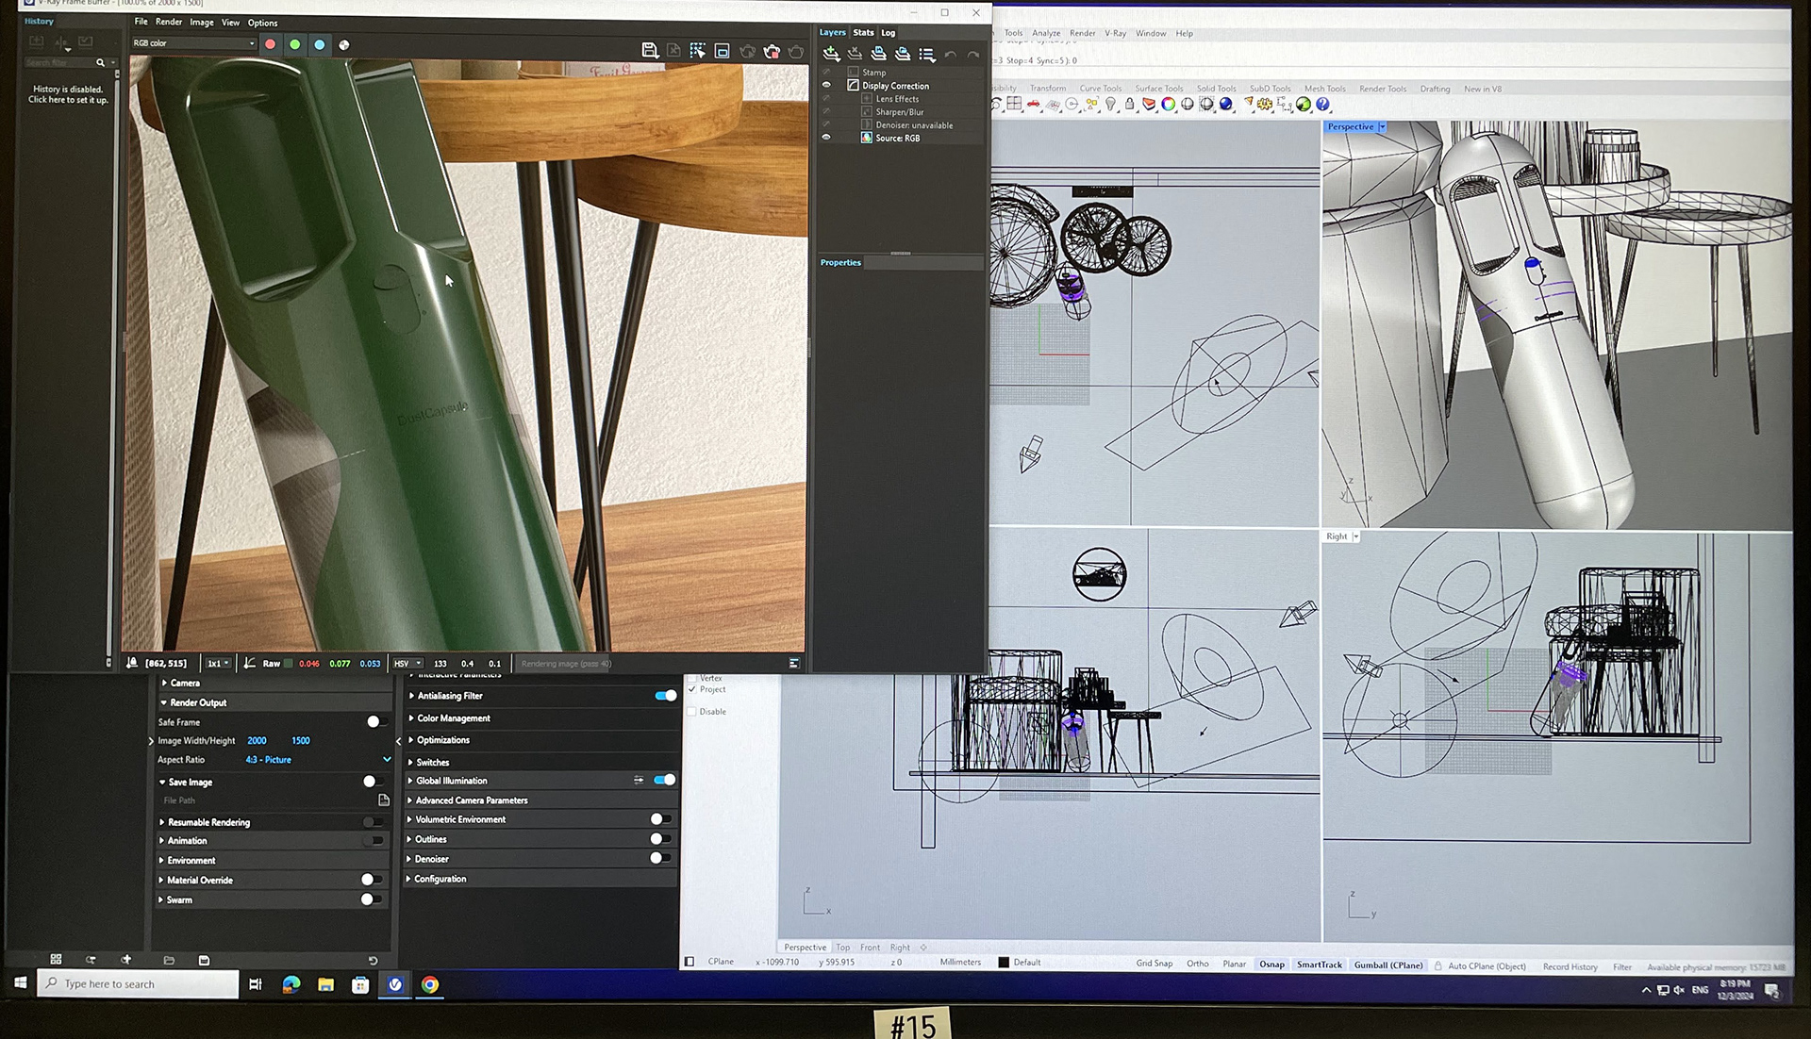1811x1039 pixels.
Task: Click the file path browse icon
Action: point(384,800)
